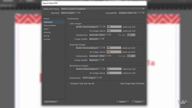Open Grayscale Images Image Quality dropdown
The width and height of the screenshot is (192, 108).
pyautogui.click(x=97, y=60)
